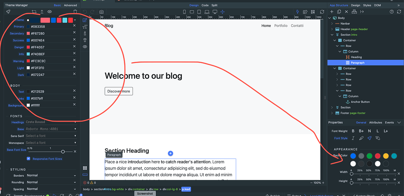
Task: Click the blue plus button above the paragraph
Action: [170, 153]
